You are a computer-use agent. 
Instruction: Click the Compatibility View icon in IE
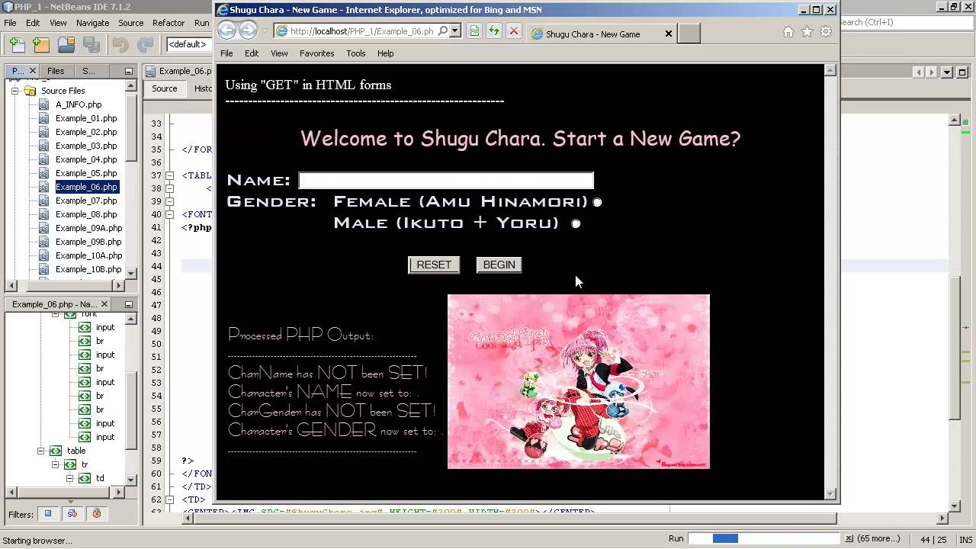(474, 31)
